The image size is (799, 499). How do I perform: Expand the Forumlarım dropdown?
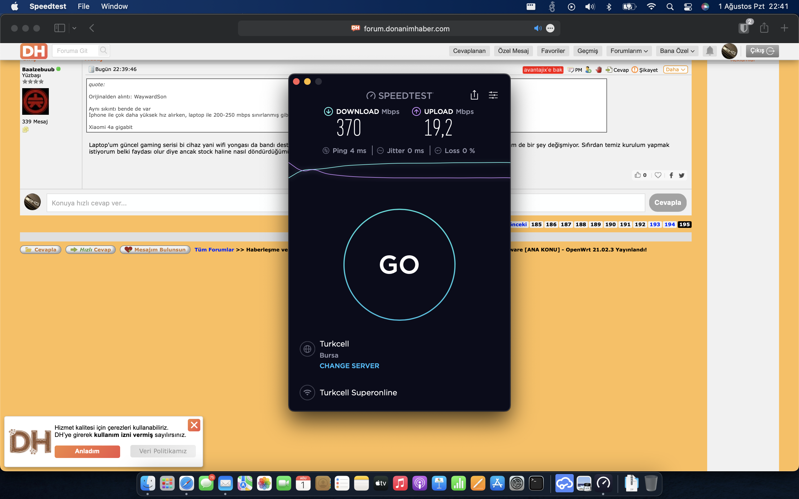tap(629, 51)
